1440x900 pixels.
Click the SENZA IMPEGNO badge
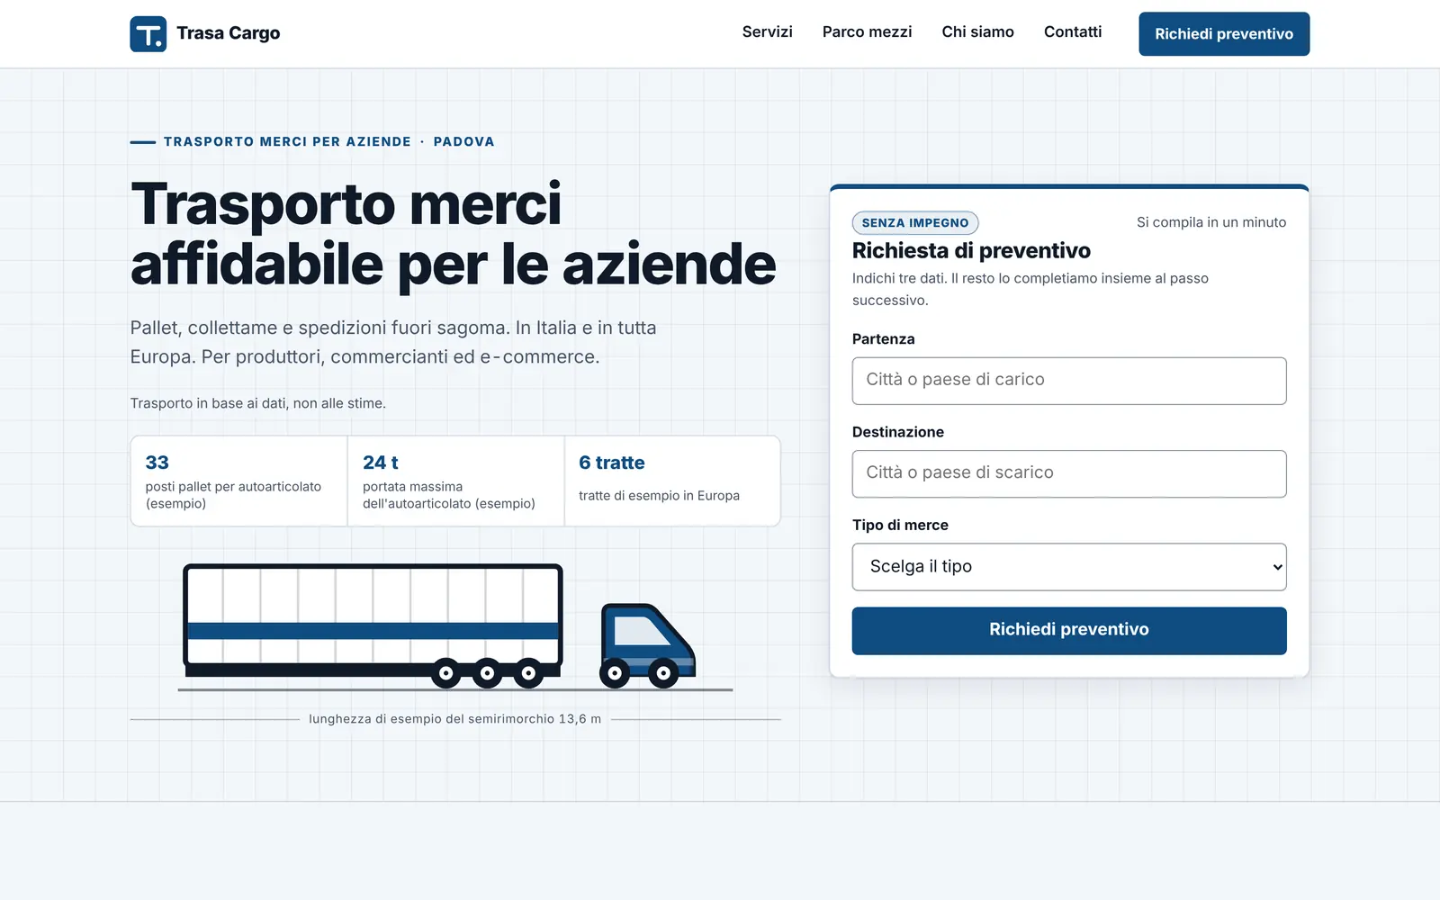click(915, 223)
